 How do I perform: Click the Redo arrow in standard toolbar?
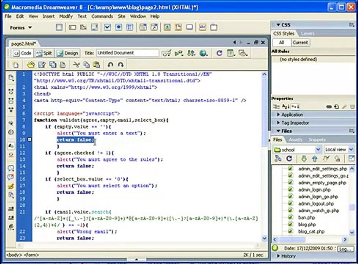121,65
